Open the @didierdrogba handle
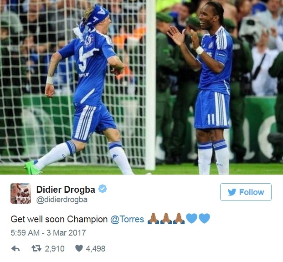 click(62, 200)
